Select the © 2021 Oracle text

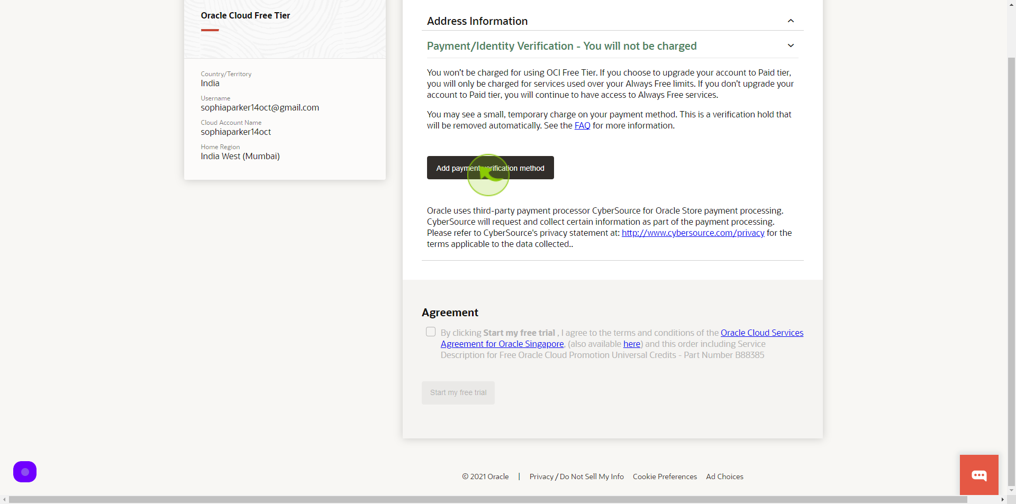click(x=485, y=476)
